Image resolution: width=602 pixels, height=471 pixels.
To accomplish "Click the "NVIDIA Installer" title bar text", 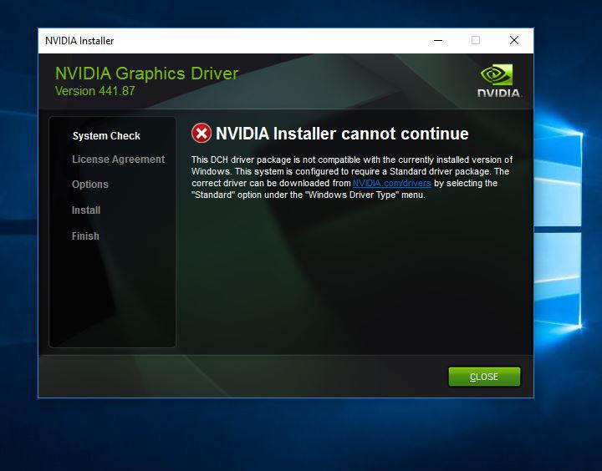I will coord(79,41).
